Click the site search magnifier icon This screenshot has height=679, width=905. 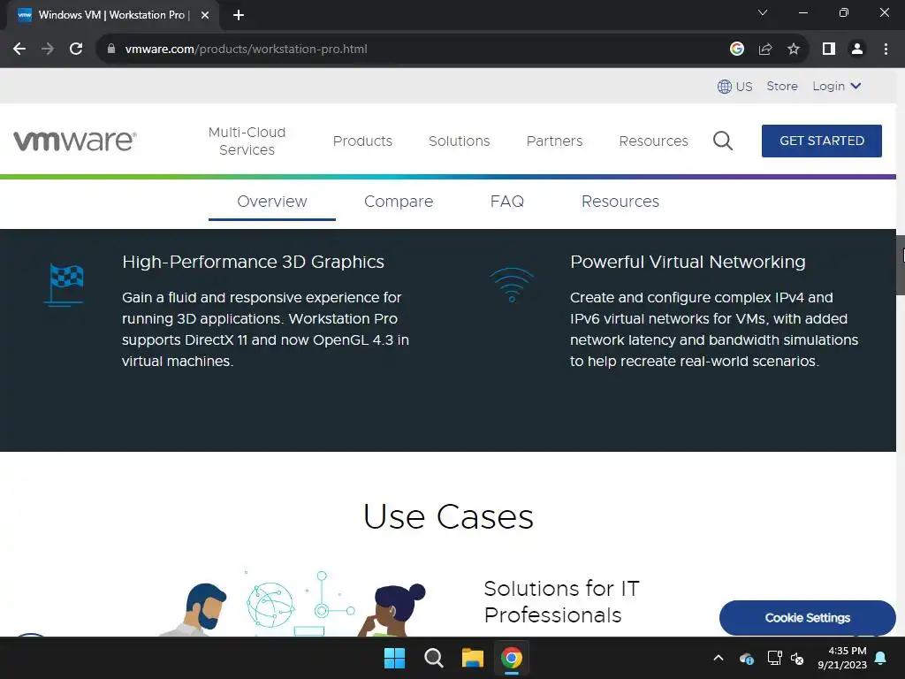(x=723, y=141)
